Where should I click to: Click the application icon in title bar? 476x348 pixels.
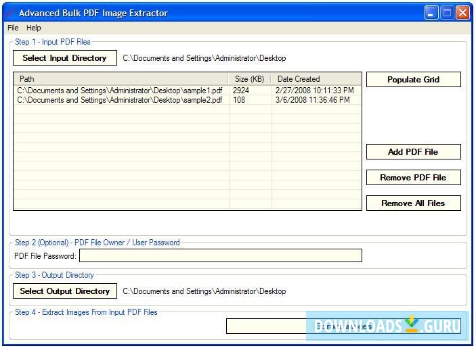pos(11,13)
